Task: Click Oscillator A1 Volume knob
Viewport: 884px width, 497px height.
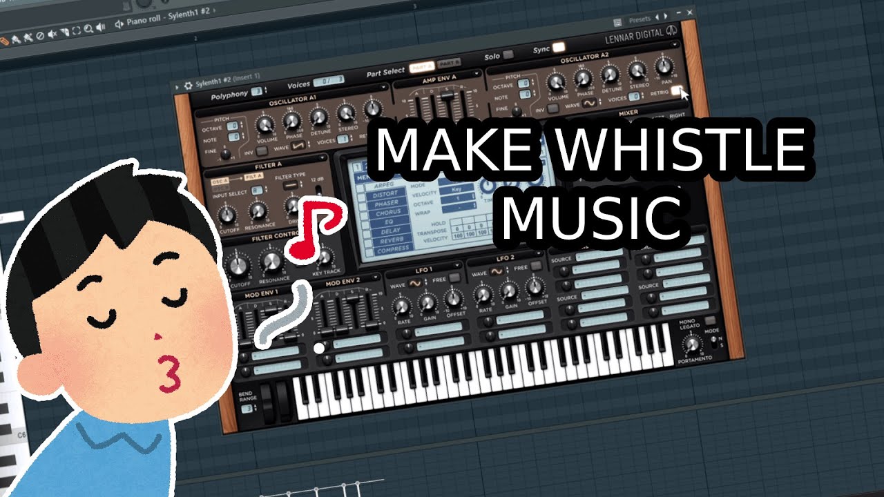Action: pos(265,125)
